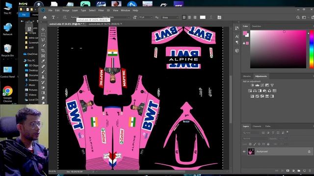Click the Photoshop Home icon
314x176 pixels.
tap(45, 18)
